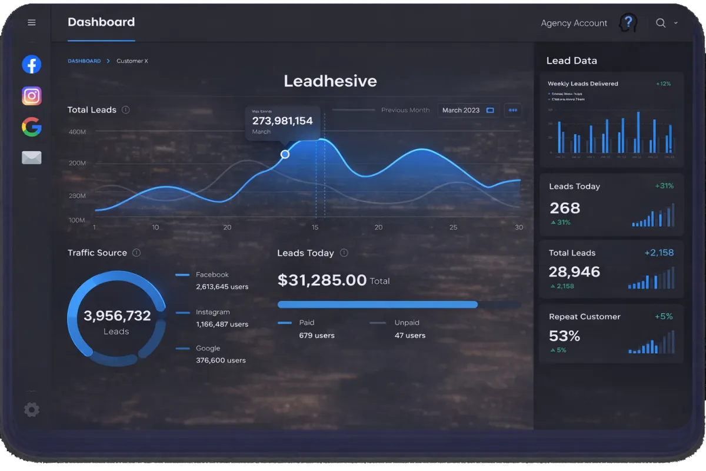Click the info icon beside Total Leads chart title
The image size is (706, 471).
click(125, 110)
